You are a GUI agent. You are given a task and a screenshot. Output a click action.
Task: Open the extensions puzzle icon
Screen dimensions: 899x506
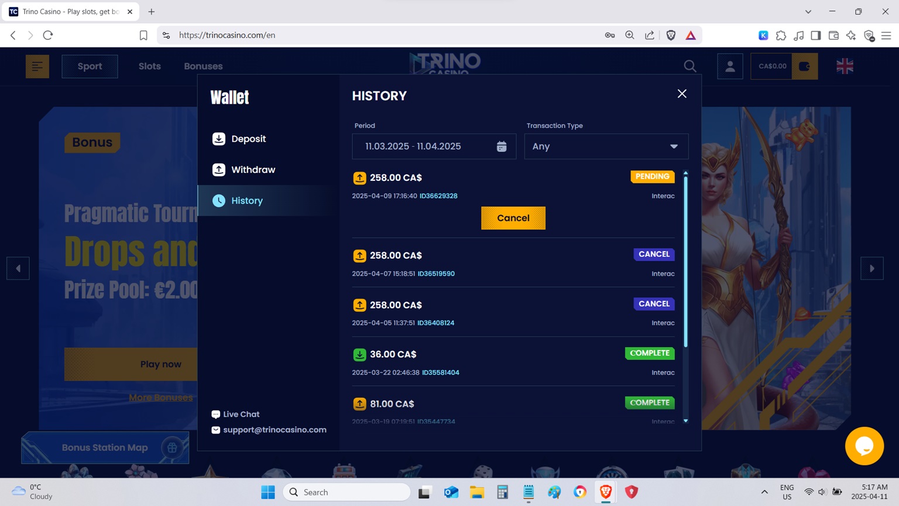781,35
